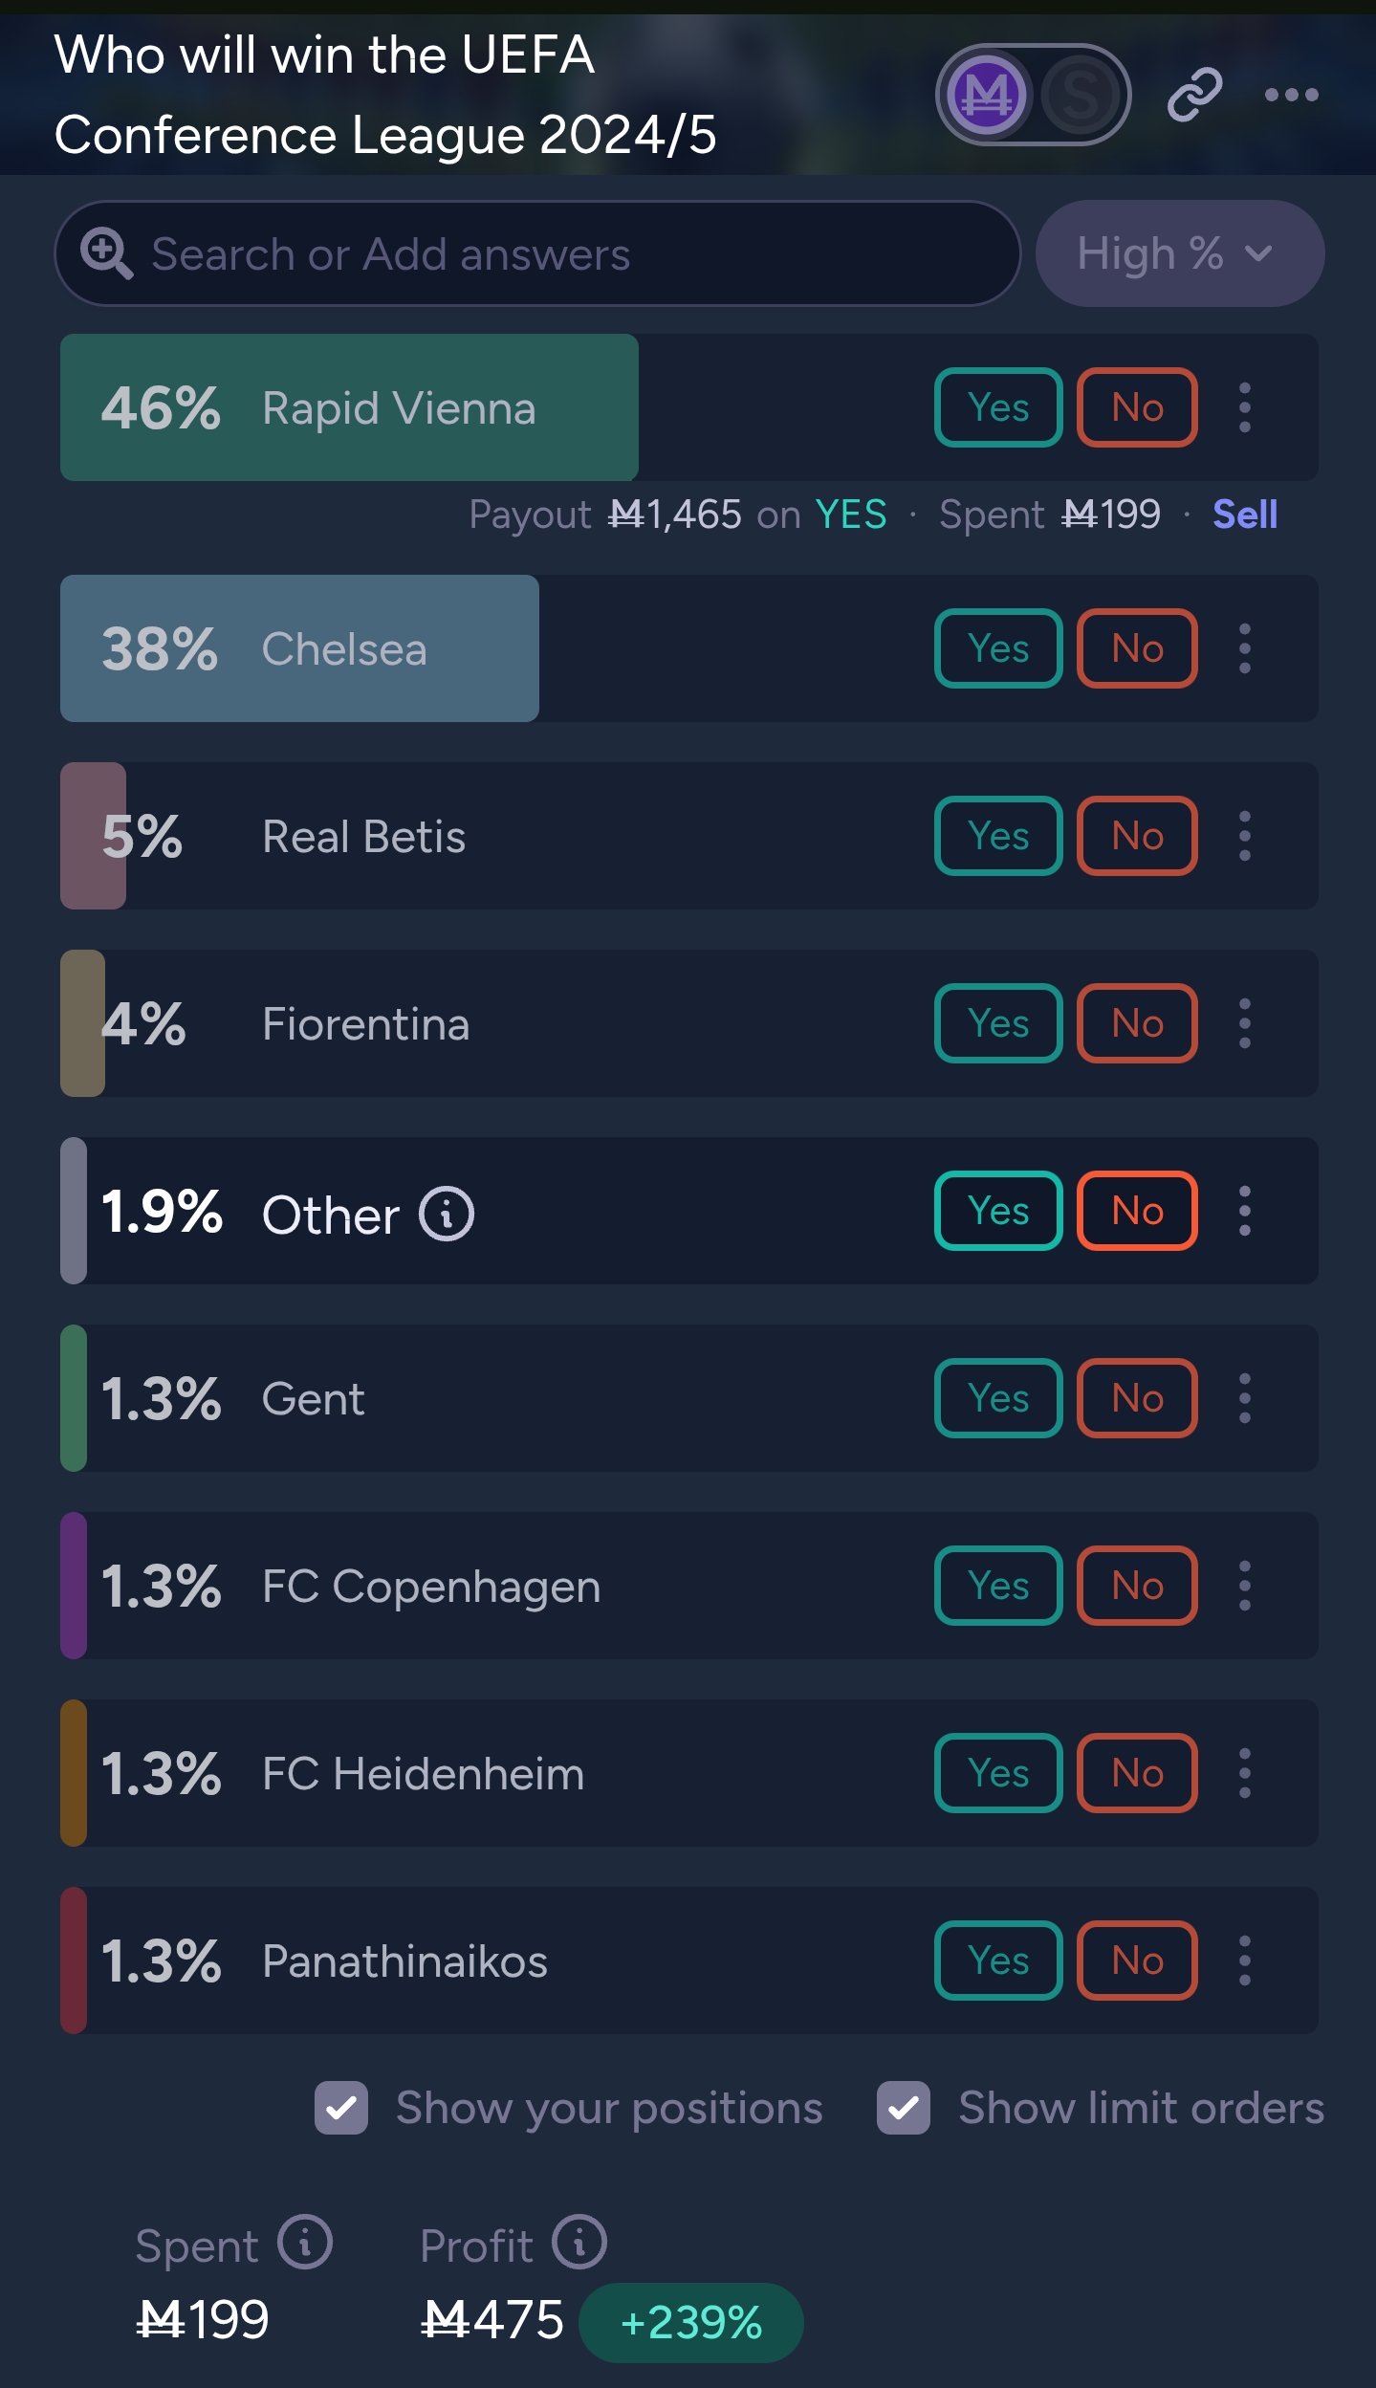
Task: Copy market link via chain icon
Action: (1194, 94)
